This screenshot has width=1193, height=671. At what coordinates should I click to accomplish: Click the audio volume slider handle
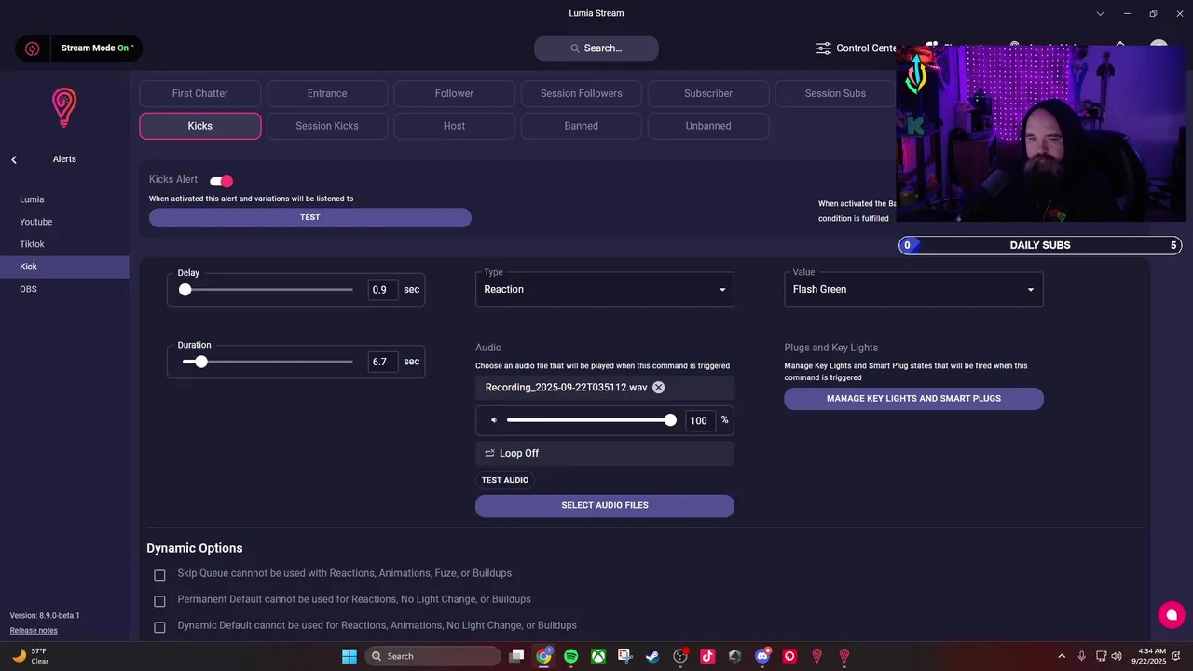point(670,420)
